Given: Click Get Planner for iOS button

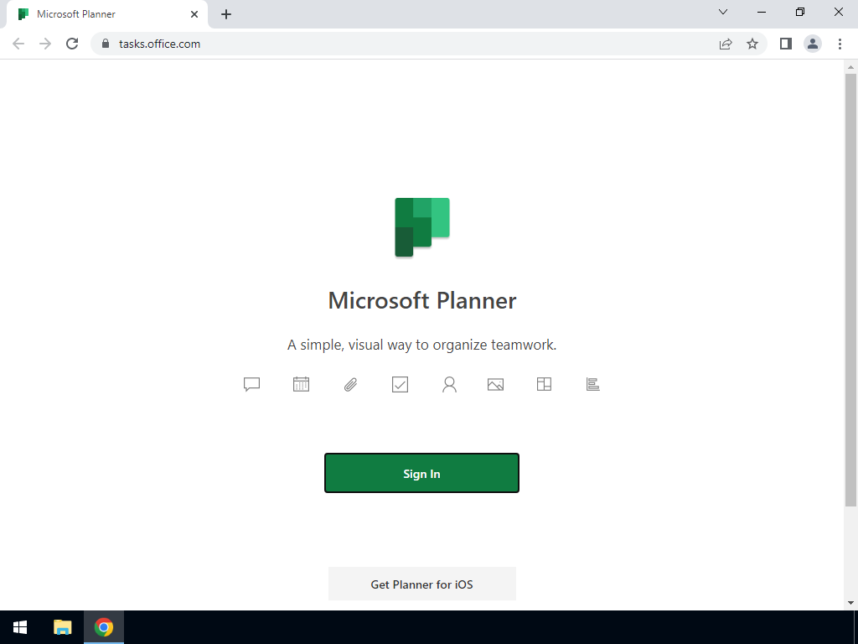Looking at the screenshot, I should click(x=422, y=584).
